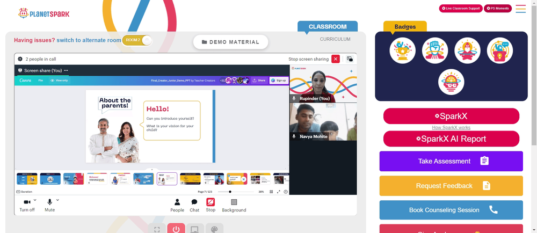Mute the microphone

pos(50,205)
